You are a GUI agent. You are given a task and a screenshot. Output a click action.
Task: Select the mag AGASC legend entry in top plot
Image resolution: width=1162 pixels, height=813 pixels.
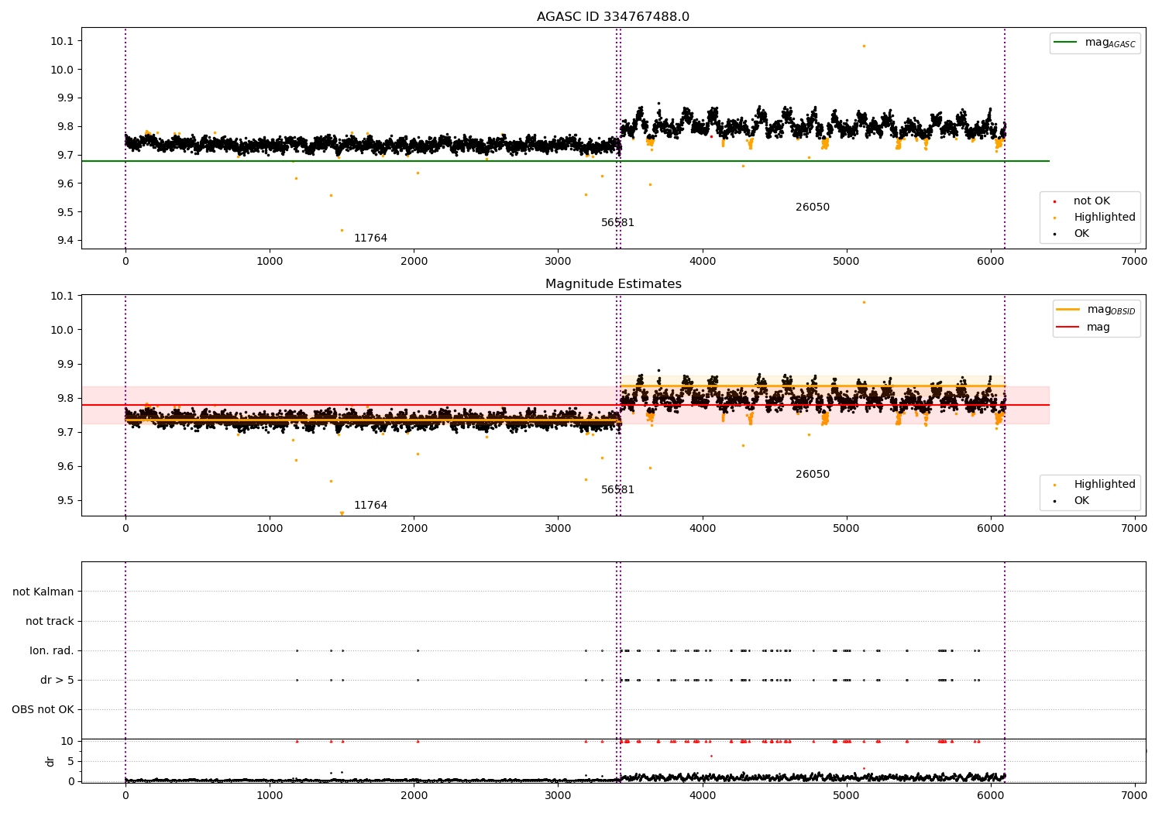[1095, 43]
